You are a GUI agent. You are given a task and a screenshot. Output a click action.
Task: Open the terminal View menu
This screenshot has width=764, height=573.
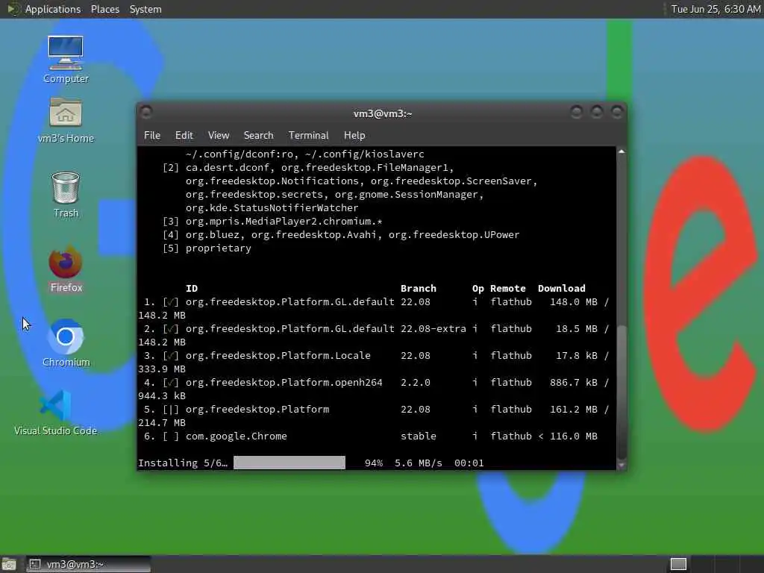pyautogui.click(x=219, y=136)
